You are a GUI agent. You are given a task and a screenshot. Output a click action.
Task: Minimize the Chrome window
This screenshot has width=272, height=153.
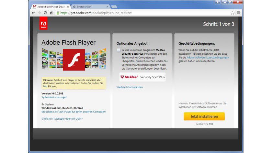(x=225, y=2)
